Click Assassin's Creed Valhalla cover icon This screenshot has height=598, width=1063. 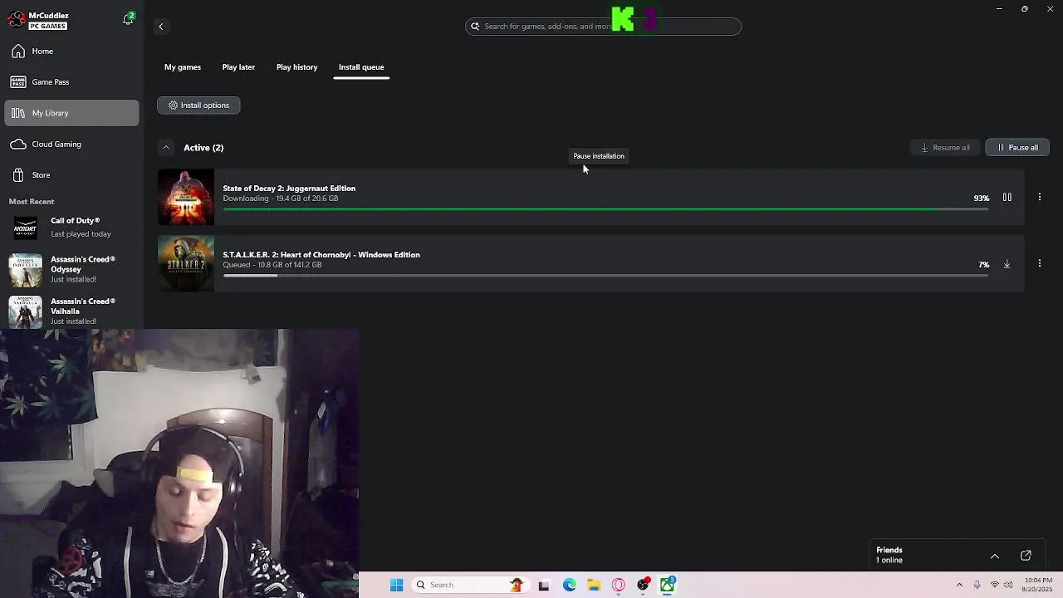pos(25,312)
